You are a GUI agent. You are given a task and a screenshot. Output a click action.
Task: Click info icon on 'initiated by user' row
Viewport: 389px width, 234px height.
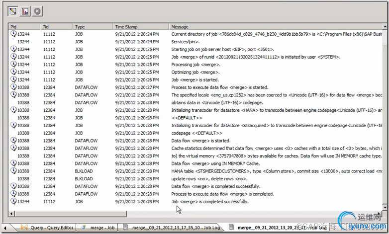click(13, 57)
